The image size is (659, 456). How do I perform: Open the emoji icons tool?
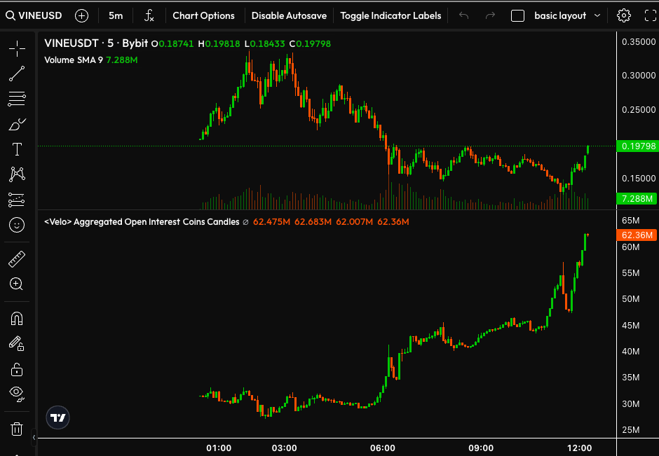[x=17, y=225]
